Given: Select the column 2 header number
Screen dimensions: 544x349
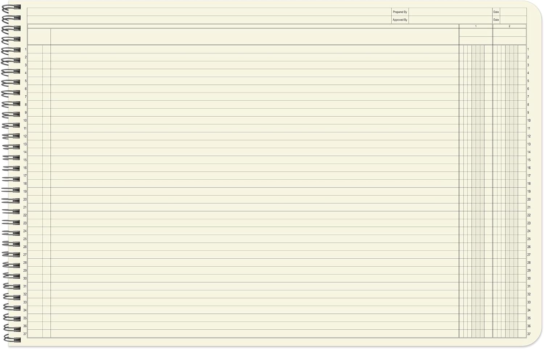Looking at the screenshot, I should (x=509, y=26).
